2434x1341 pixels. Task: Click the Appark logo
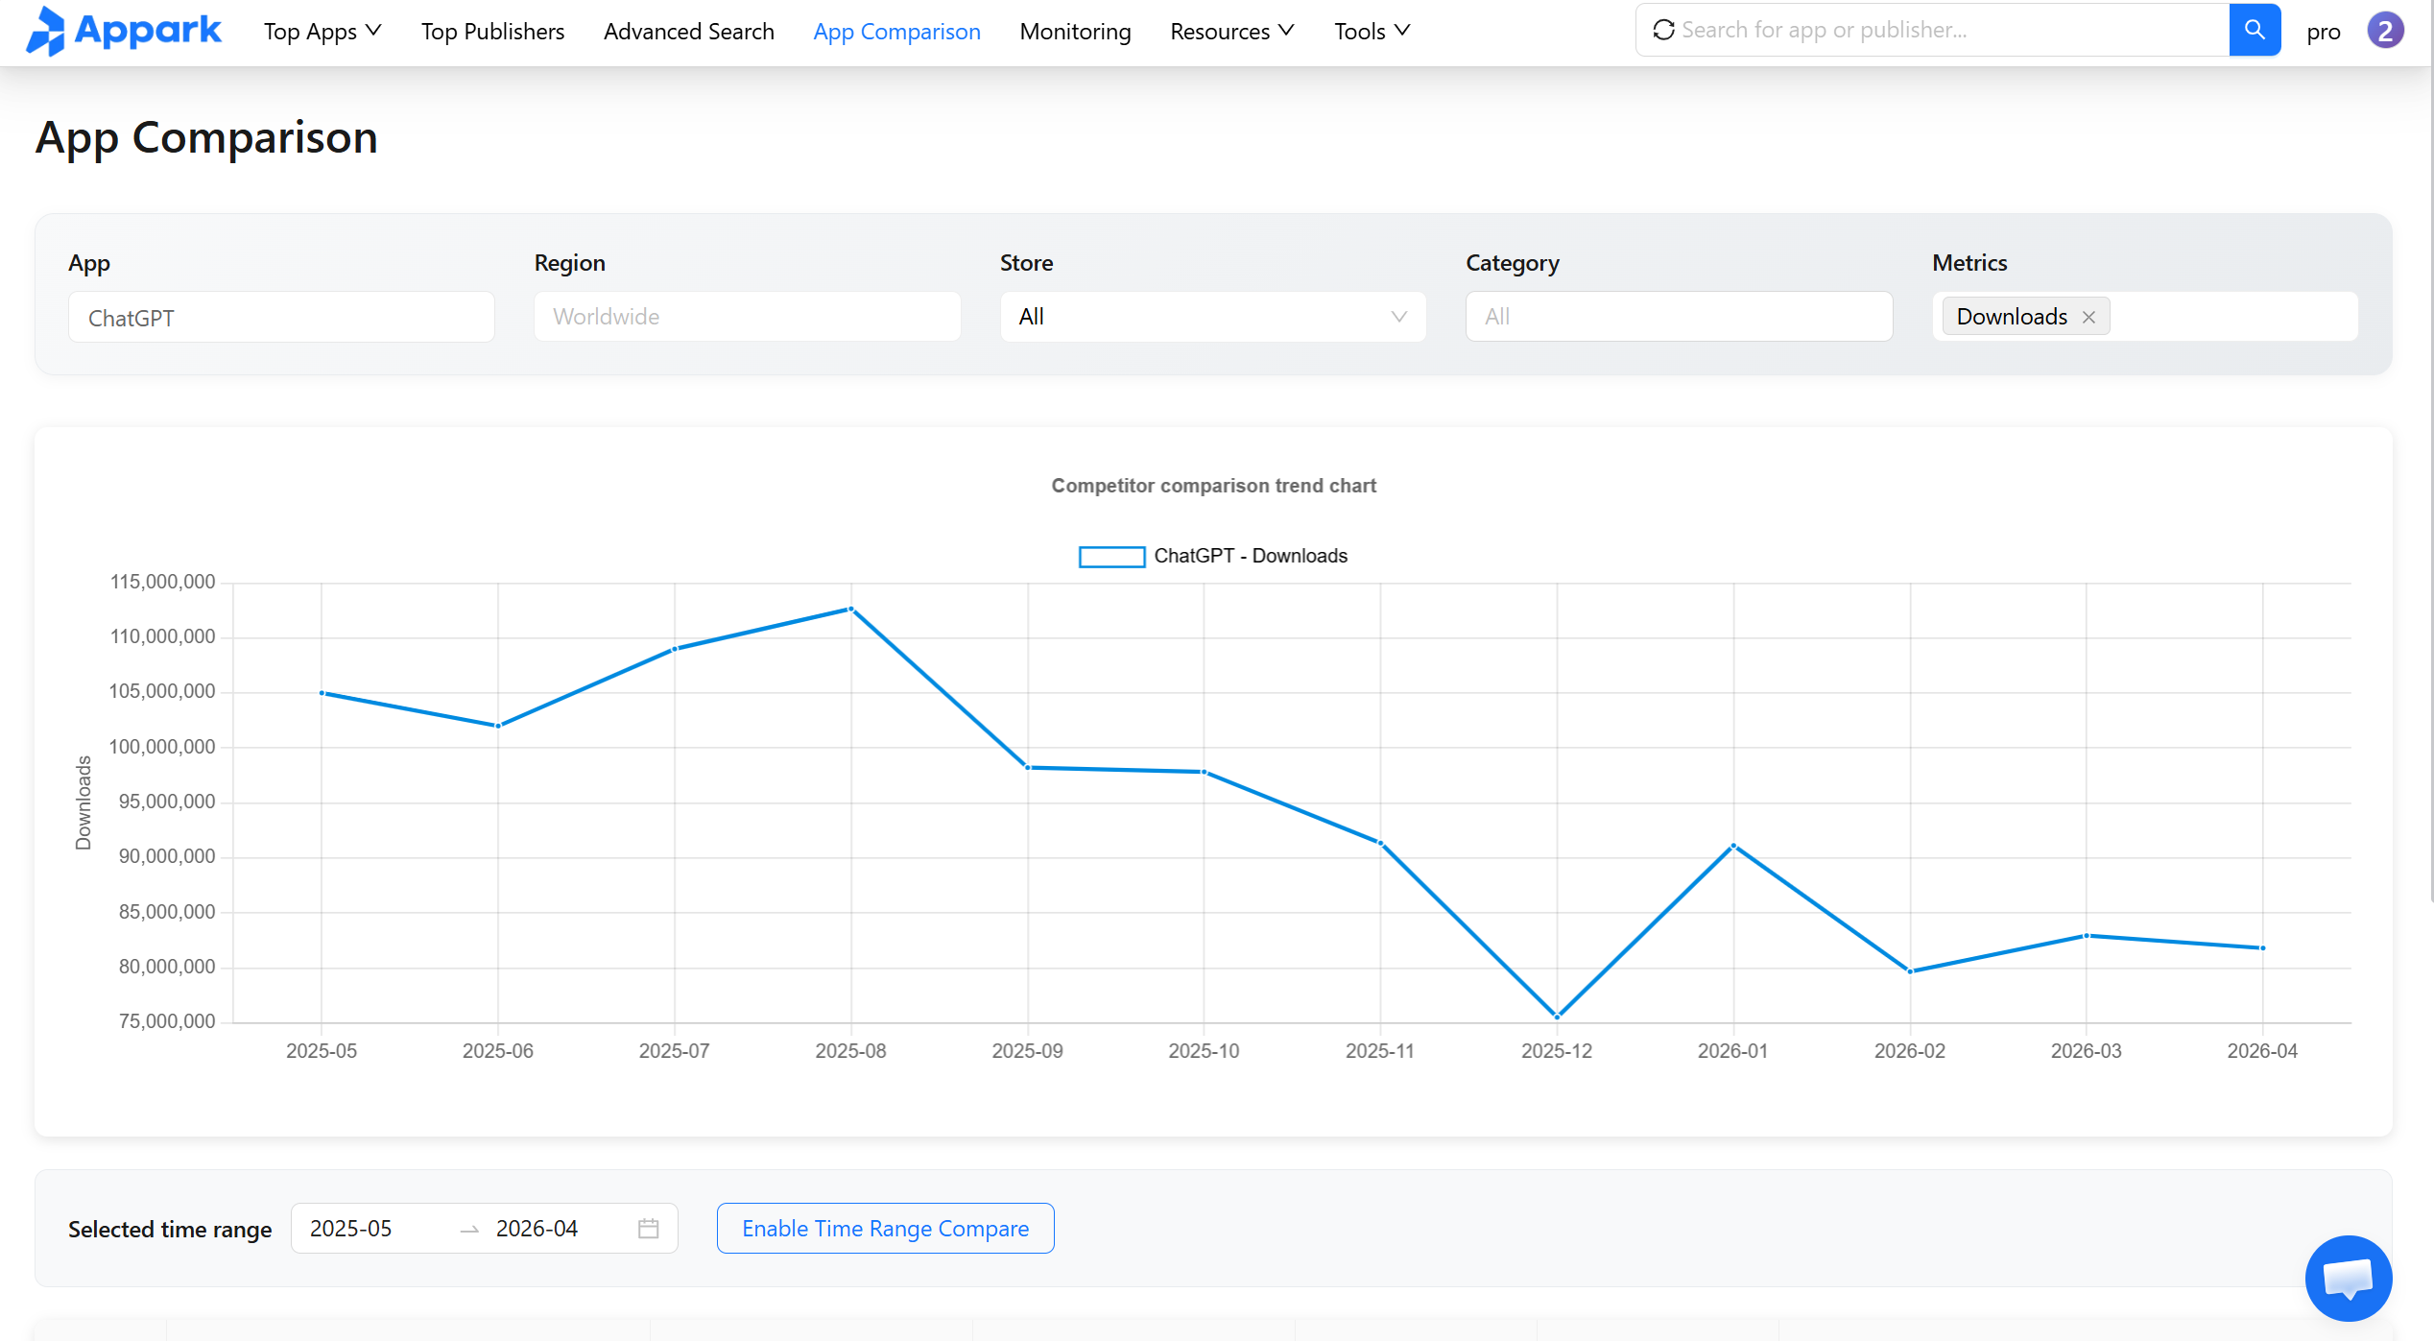coord(124,31)
